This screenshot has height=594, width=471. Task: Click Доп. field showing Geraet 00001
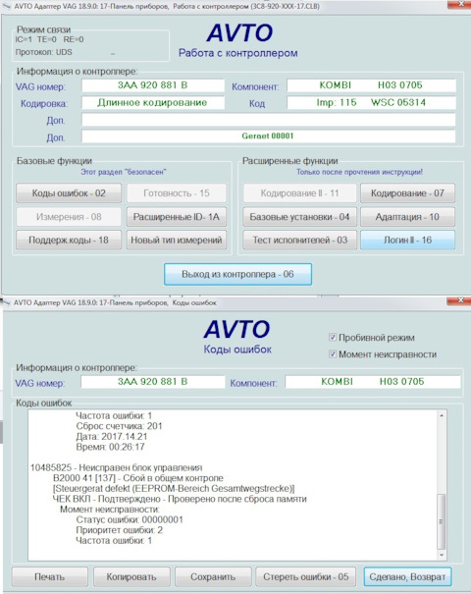tap(269, 136)
